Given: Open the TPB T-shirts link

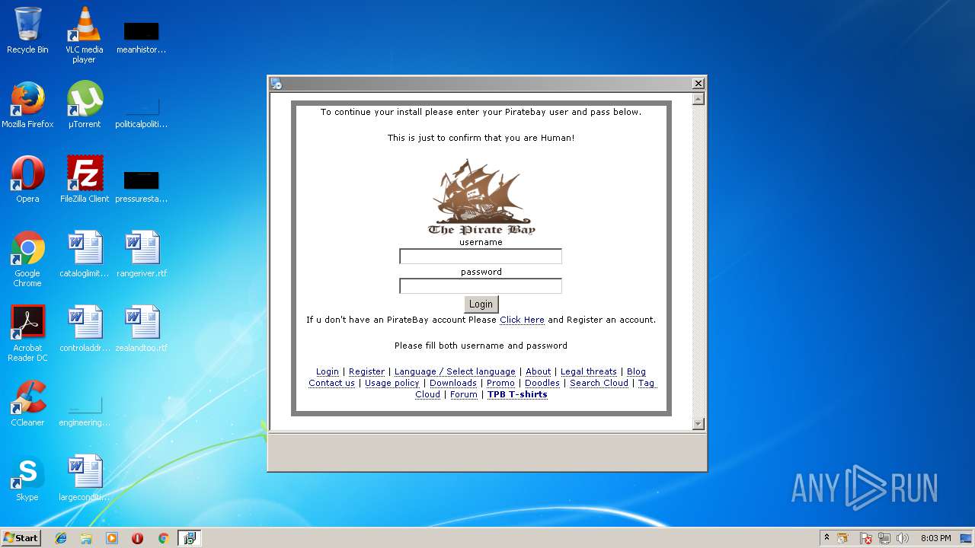Looking at the screenshot, I should tap(517, 394).
